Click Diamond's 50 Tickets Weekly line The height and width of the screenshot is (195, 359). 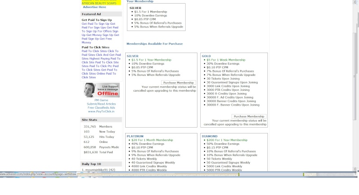[x=219, y=159]
